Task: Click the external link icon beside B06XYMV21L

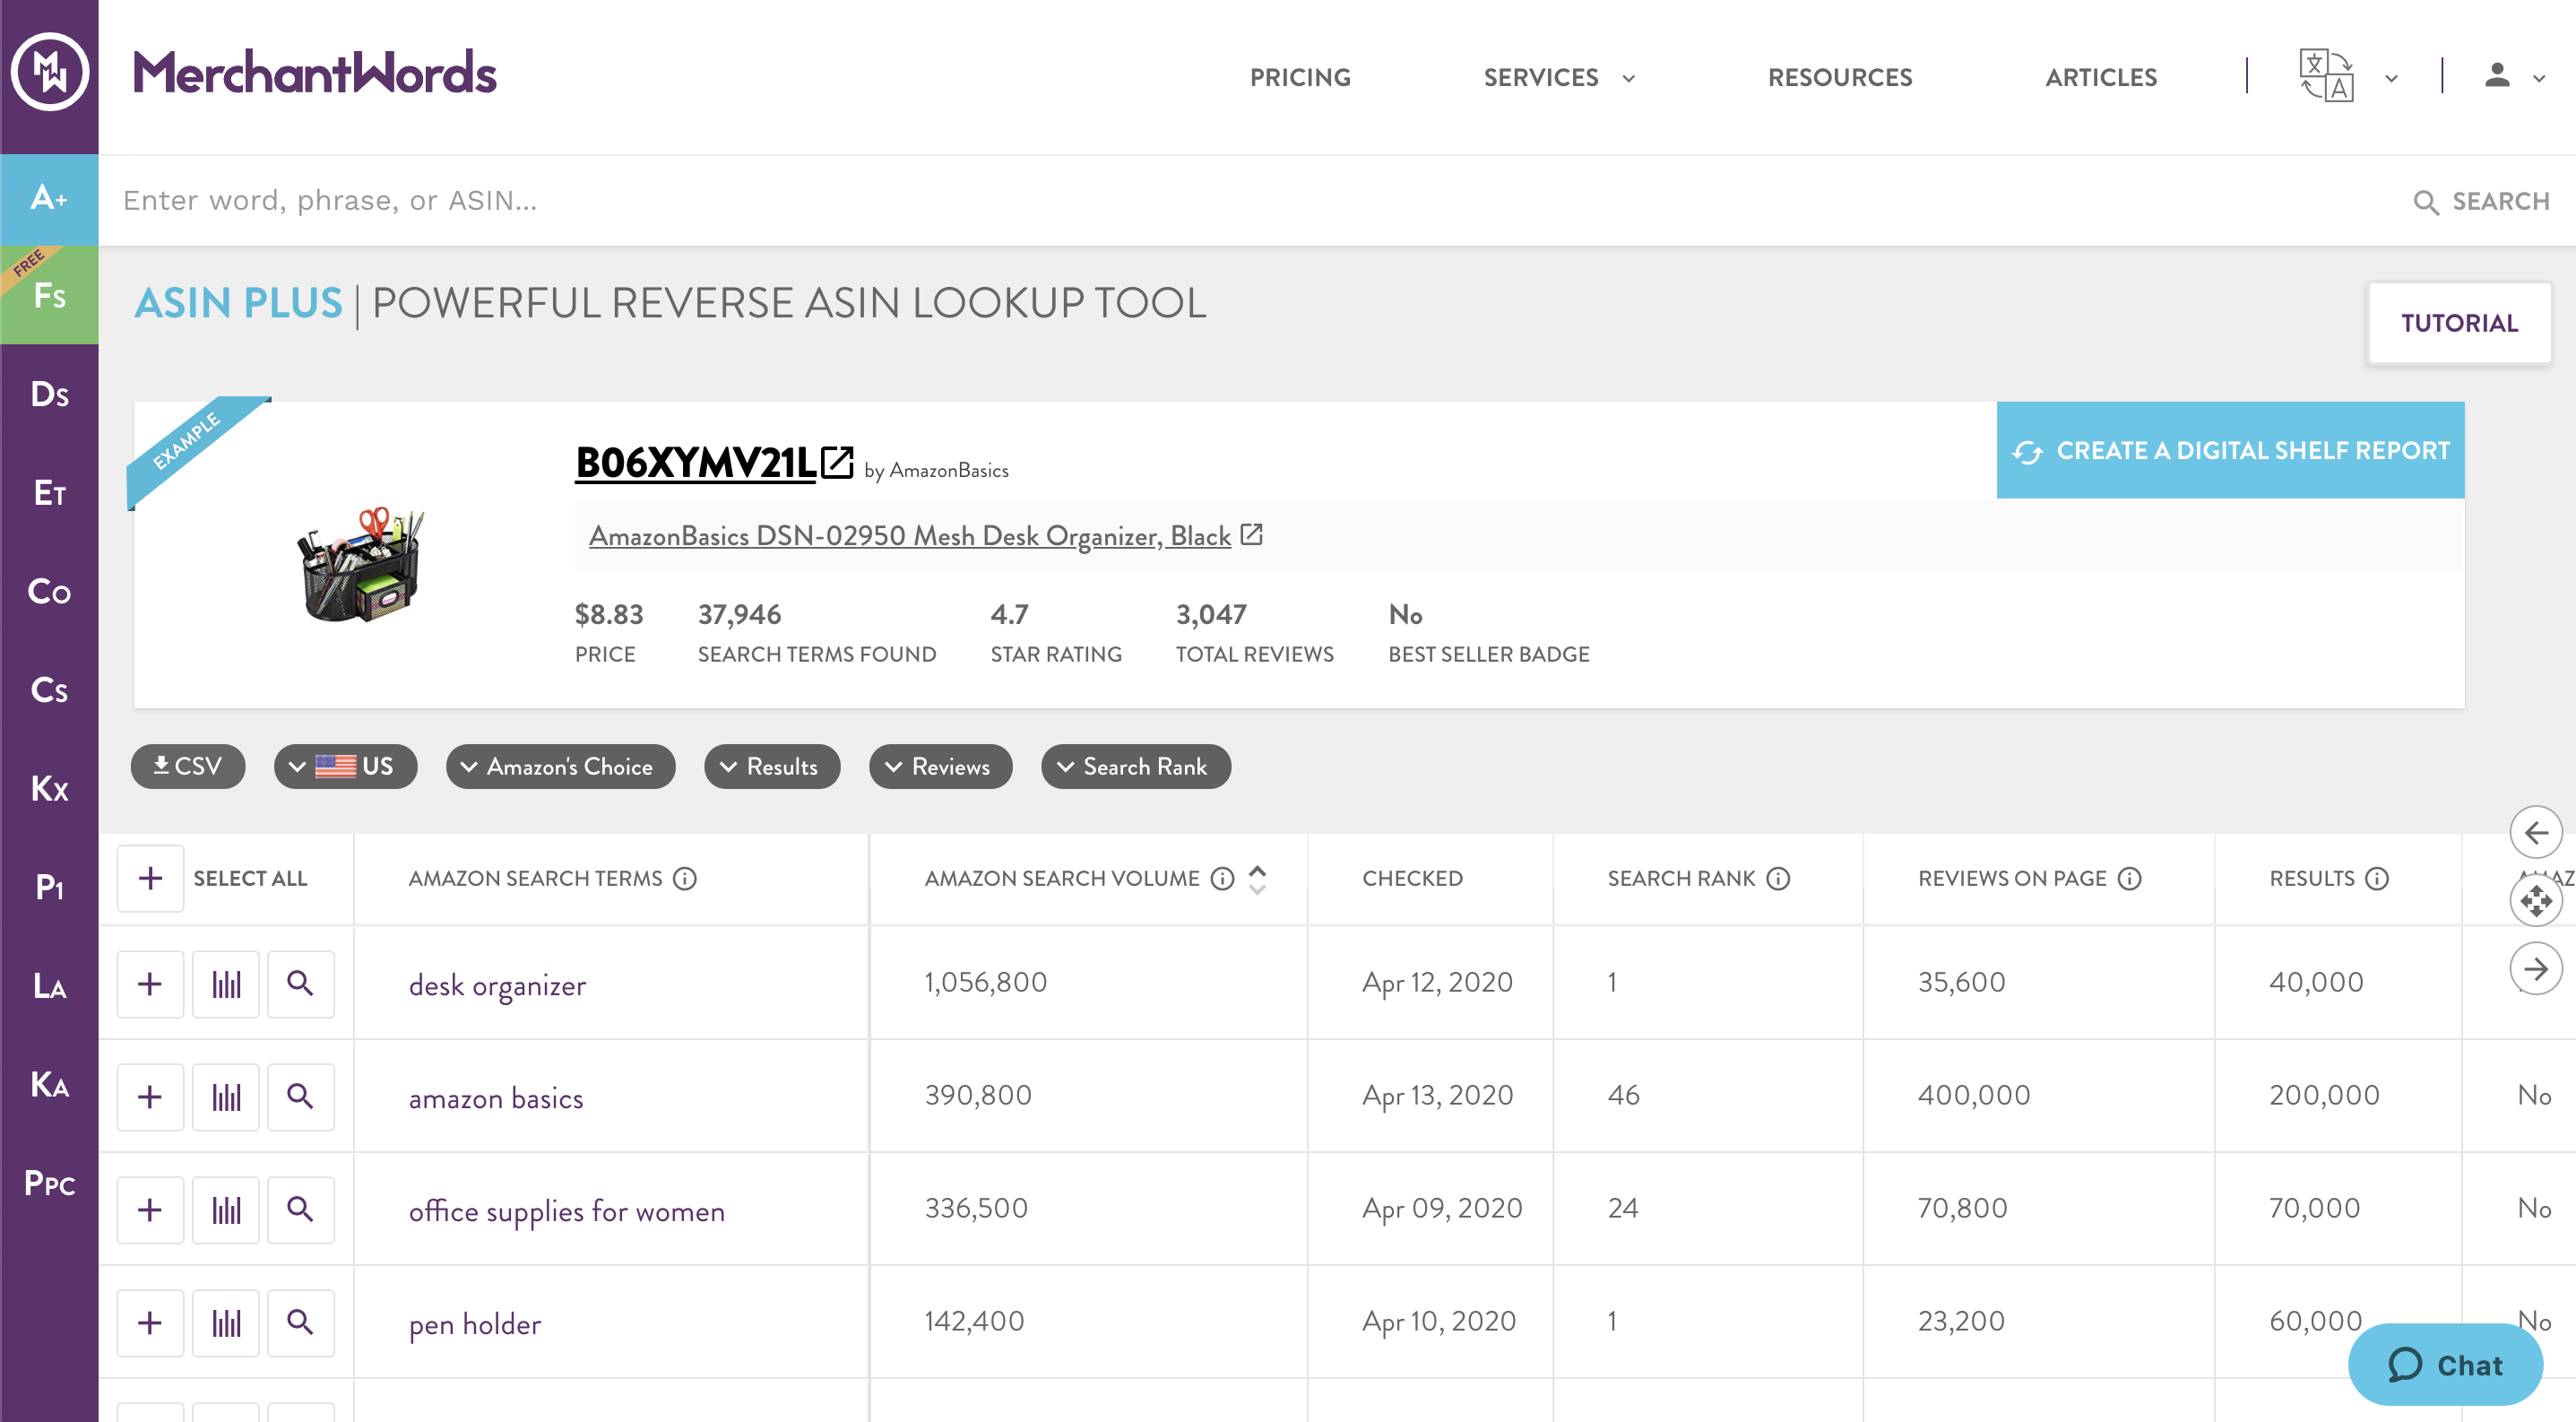Action: click(x=837, y=462)
